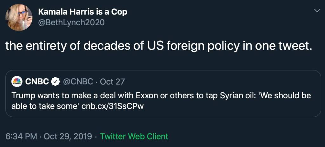Open the tweet options chevron menu

(316, 11)
